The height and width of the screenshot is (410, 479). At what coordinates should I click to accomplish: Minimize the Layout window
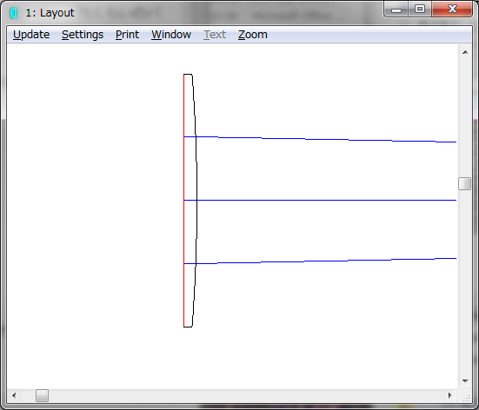(x=396, y=10)
